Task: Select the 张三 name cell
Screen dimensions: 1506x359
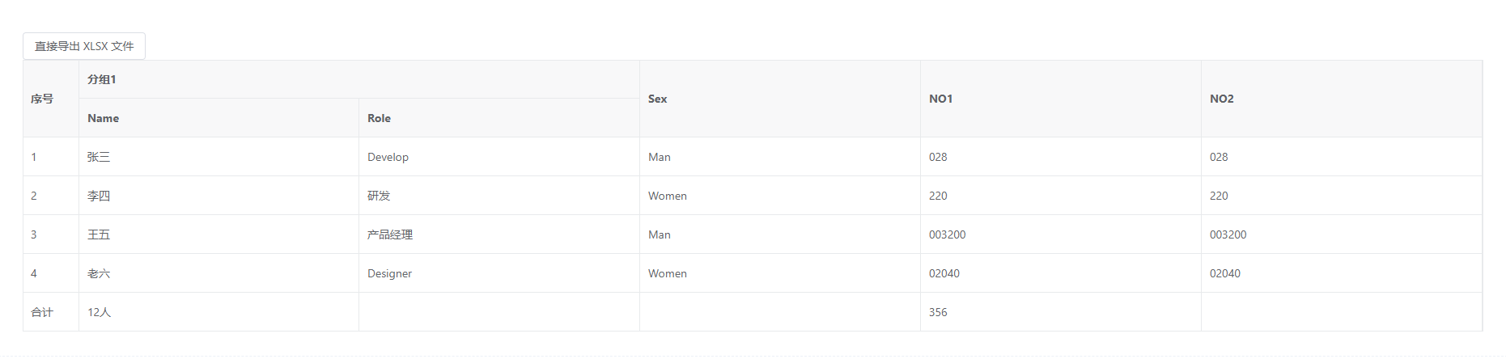Action: click(99, 157)
